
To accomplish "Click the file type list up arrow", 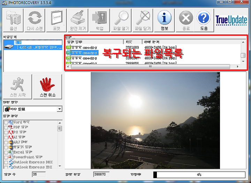I will [60, 123].
